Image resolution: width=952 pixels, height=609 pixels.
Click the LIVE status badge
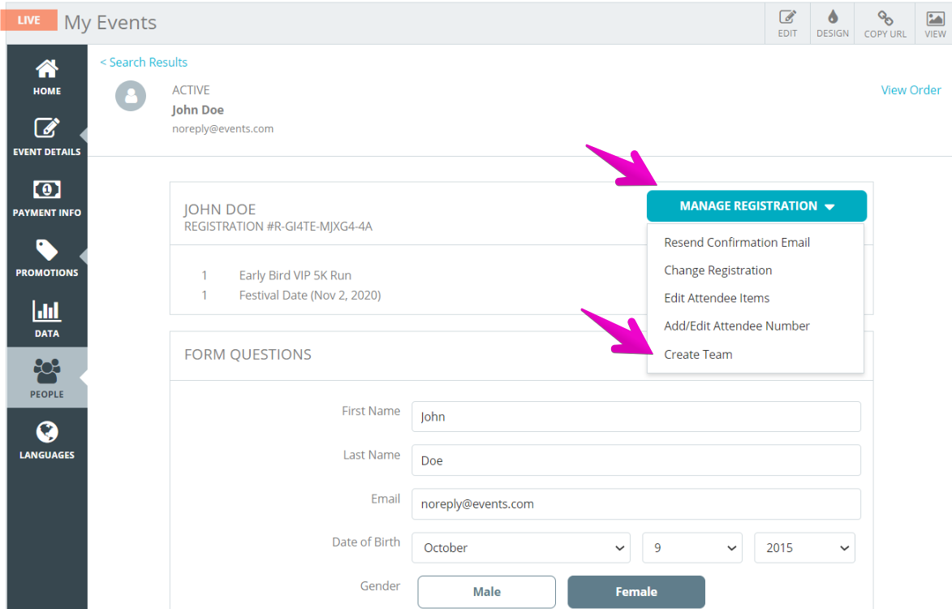28,20
